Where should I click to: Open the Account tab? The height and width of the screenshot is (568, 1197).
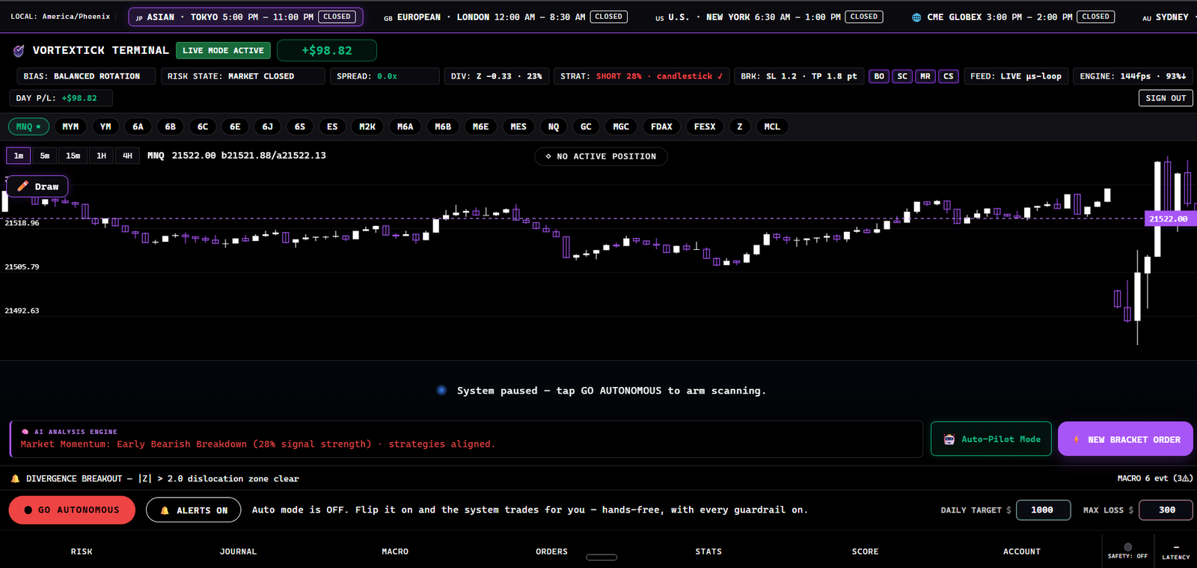coord(1022,552)
